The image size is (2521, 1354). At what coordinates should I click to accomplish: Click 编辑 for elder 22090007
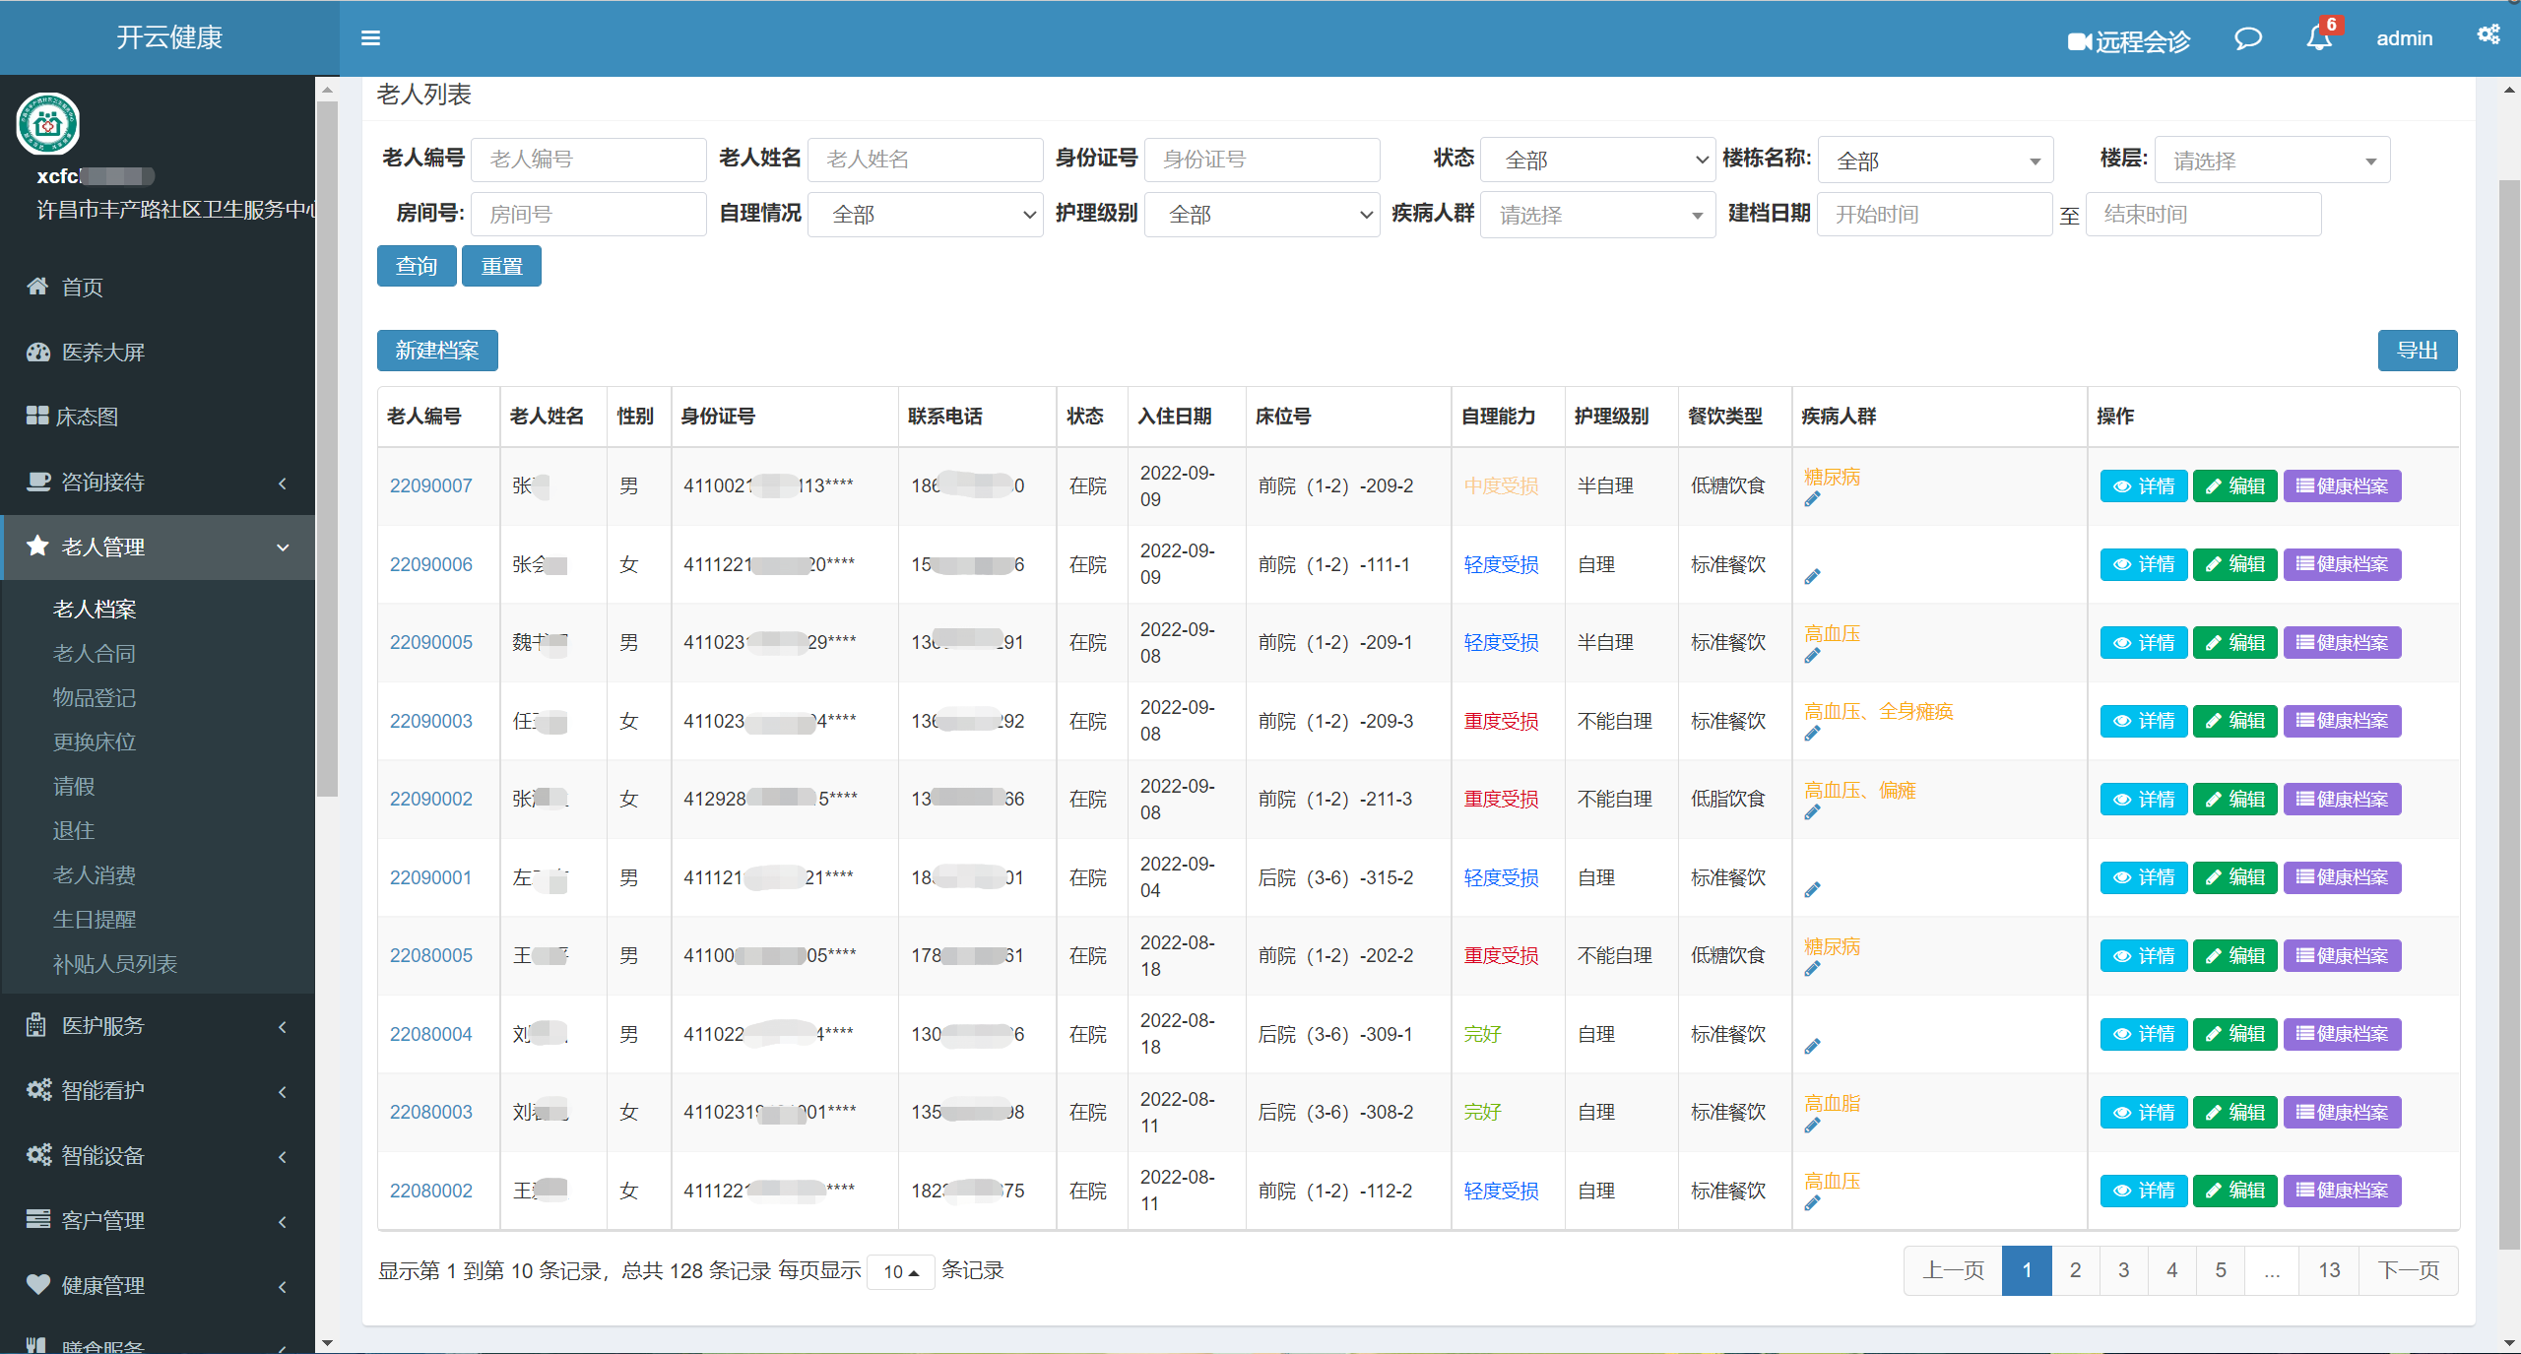[x=2235, y=486]
